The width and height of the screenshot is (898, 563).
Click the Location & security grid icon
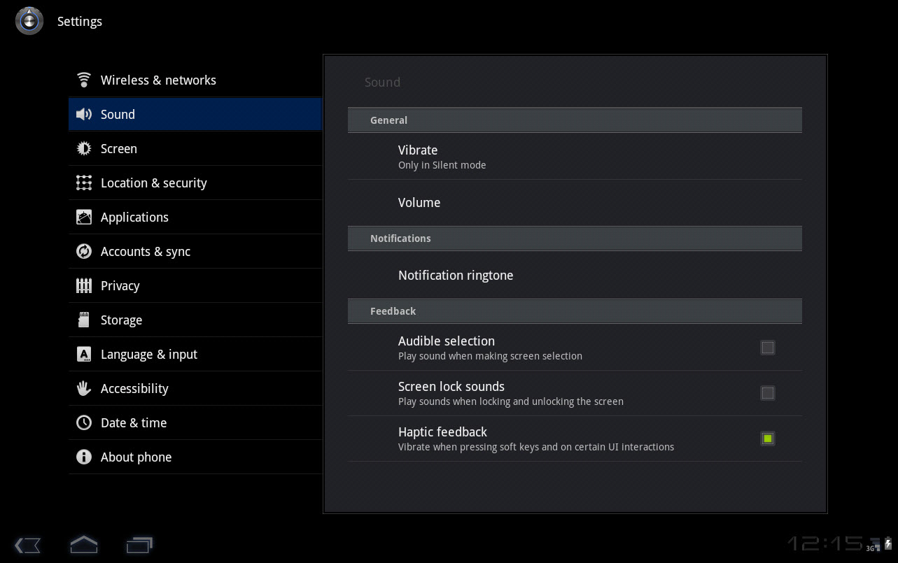[84, 183]
